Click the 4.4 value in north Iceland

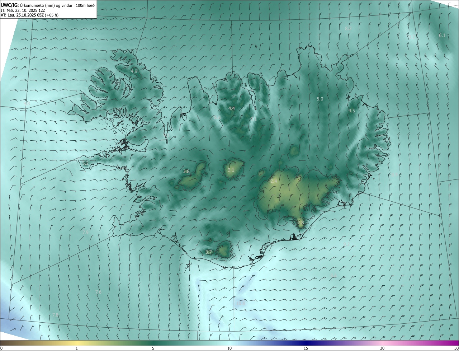pos(232,108)
